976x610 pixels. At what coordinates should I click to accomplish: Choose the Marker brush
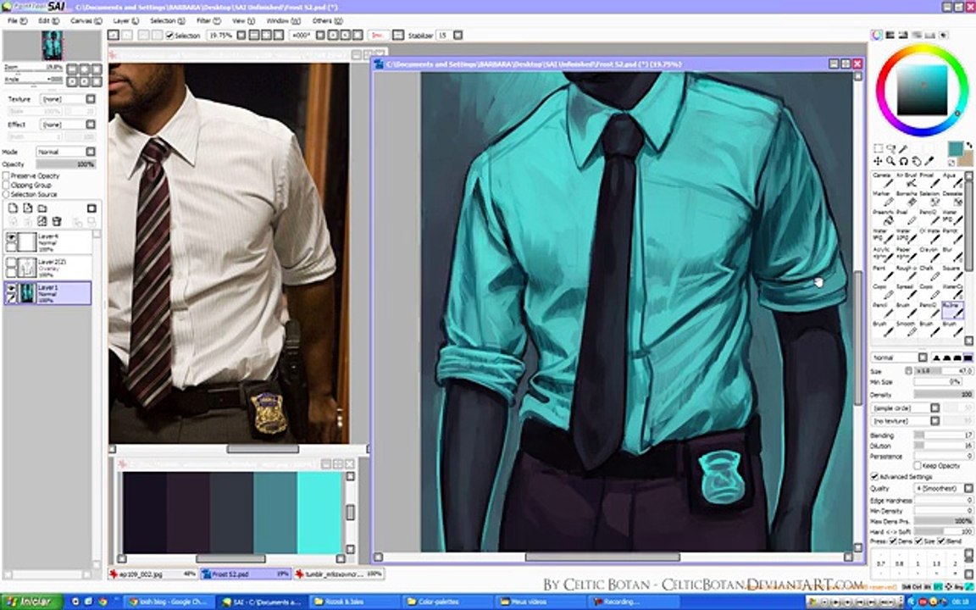[x=883, y=198]
